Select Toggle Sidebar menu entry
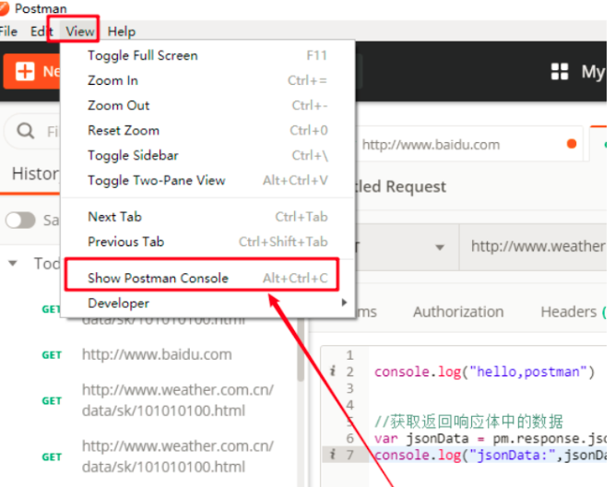615x487 pixels. click(207, 155)
